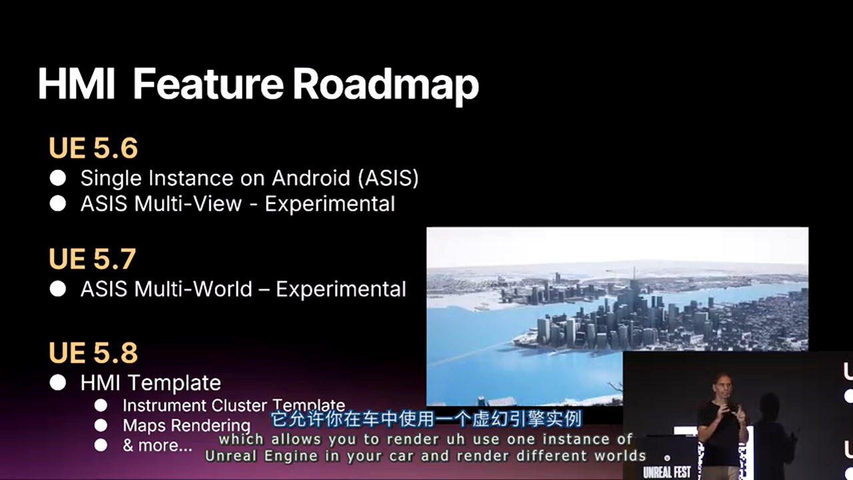853x480 pixels.
Task: Select the UE 5.8 heading
Action: pos(93,353)
